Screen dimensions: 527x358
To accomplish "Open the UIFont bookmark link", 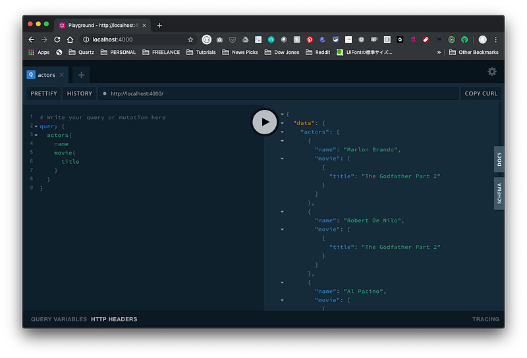I will click(364, 53).
